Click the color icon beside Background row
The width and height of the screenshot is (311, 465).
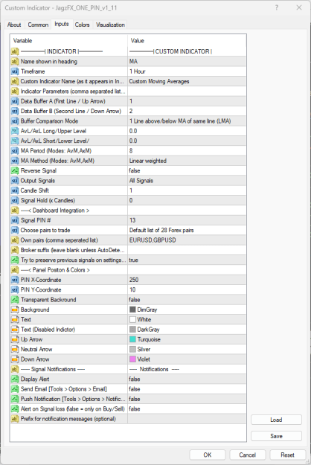point(15,310)
